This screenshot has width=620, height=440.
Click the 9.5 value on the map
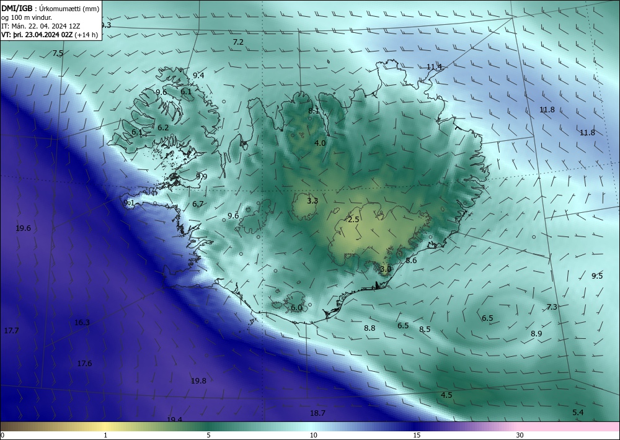(597, 276)
